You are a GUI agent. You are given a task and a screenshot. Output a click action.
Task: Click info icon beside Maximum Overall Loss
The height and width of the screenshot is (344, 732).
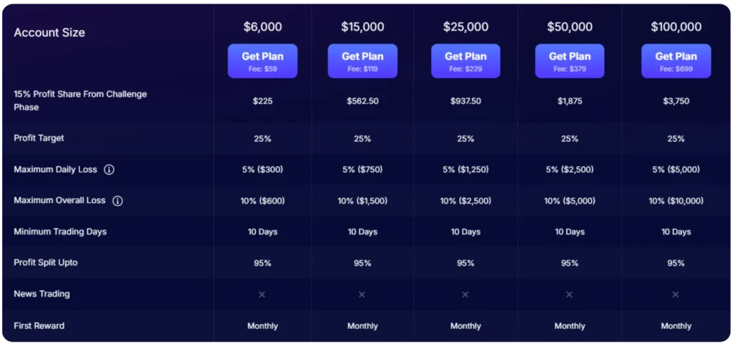point(118,201)
